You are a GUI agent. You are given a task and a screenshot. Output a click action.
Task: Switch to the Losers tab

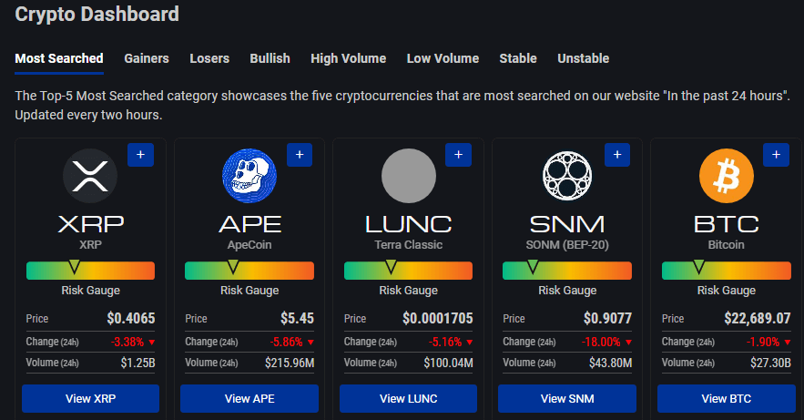click(x=209, y=58)
